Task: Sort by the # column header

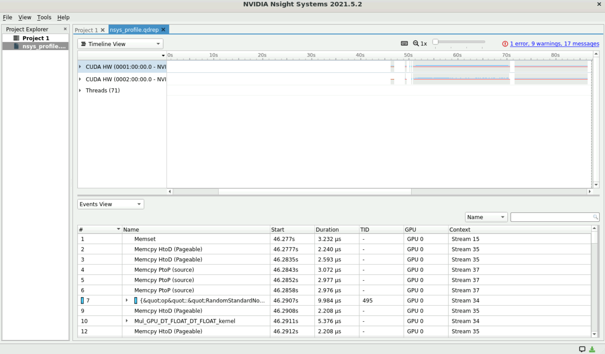Action: tap(99, 229)
